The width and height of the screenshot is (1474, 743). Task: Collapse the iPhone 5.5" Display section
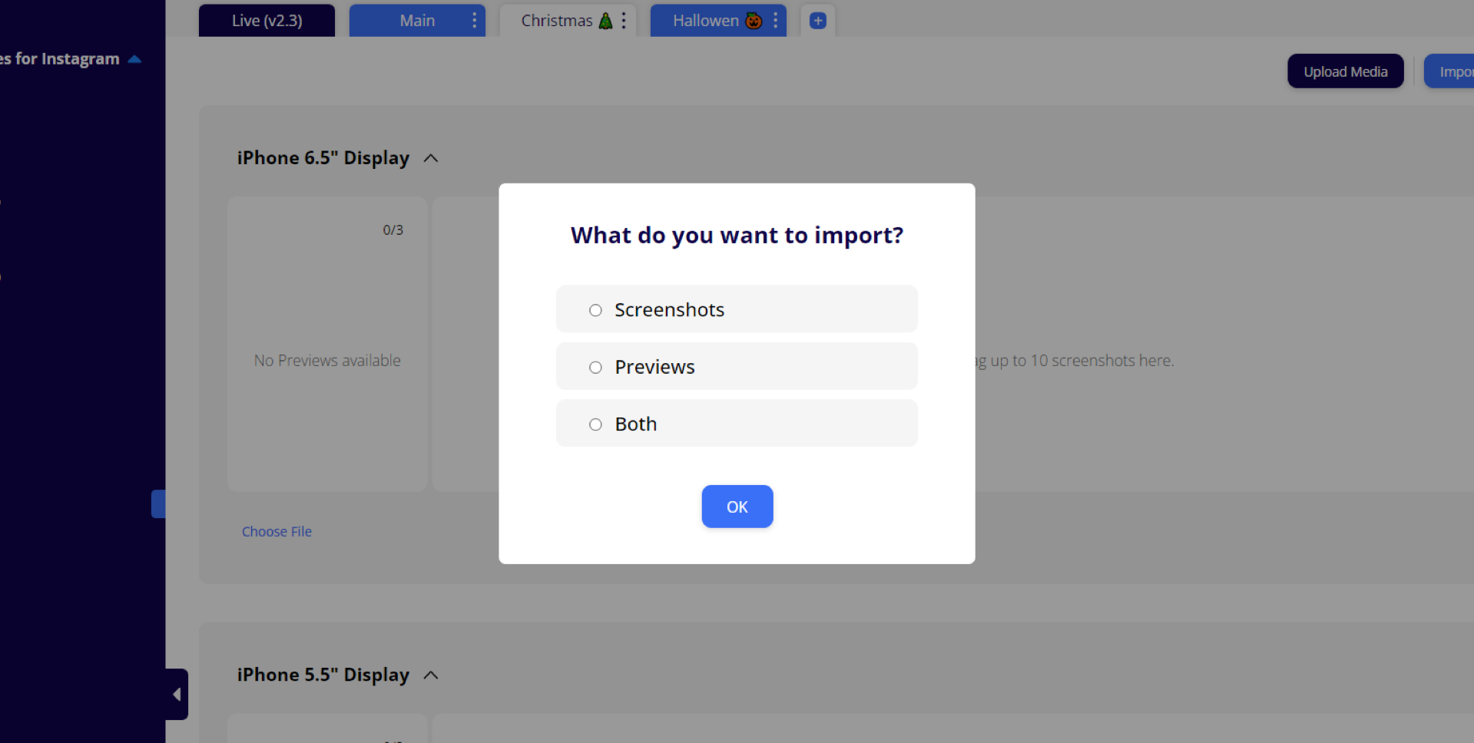pyautogui.click(x=431, y=675)
